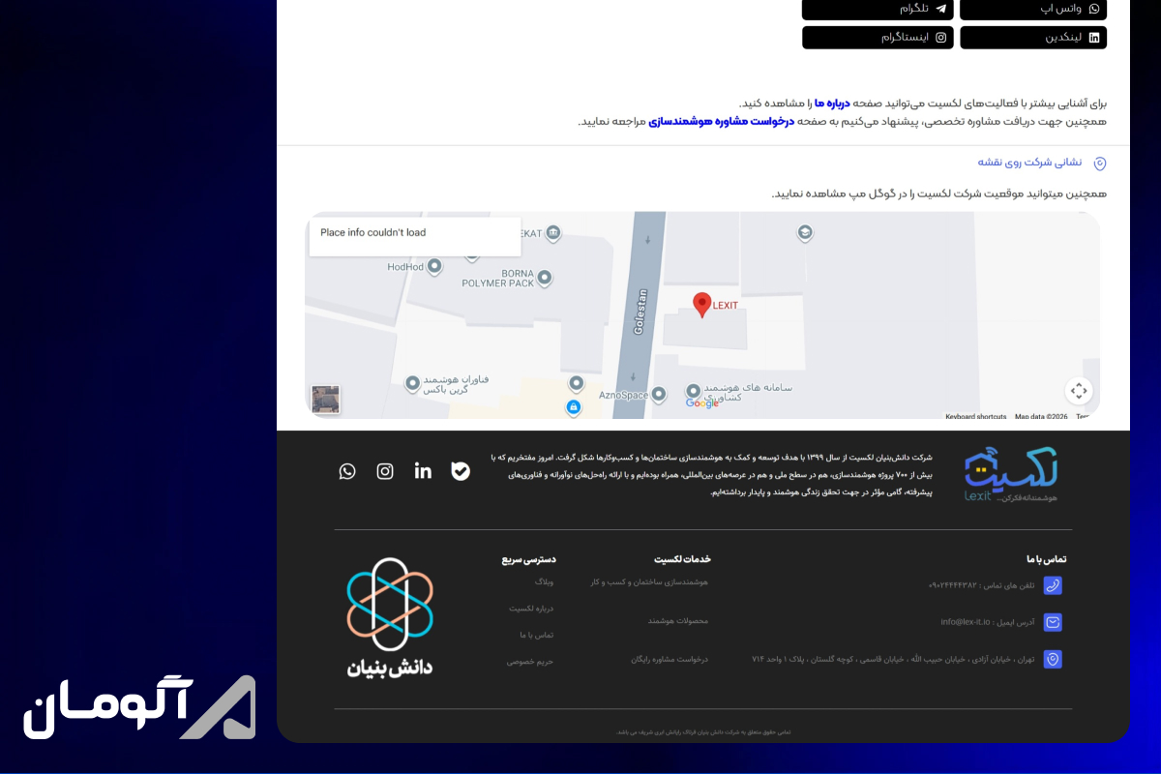Image resolution: width=1161 pixels, height=774 pixels.
Task: Follow the 'درباره ما' link in the paragraph
Action: click(832, 103)
